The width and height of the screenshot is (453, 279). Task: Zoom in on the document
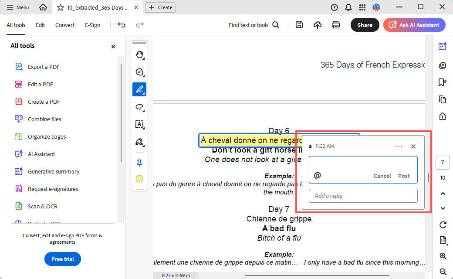click(443, 256)
